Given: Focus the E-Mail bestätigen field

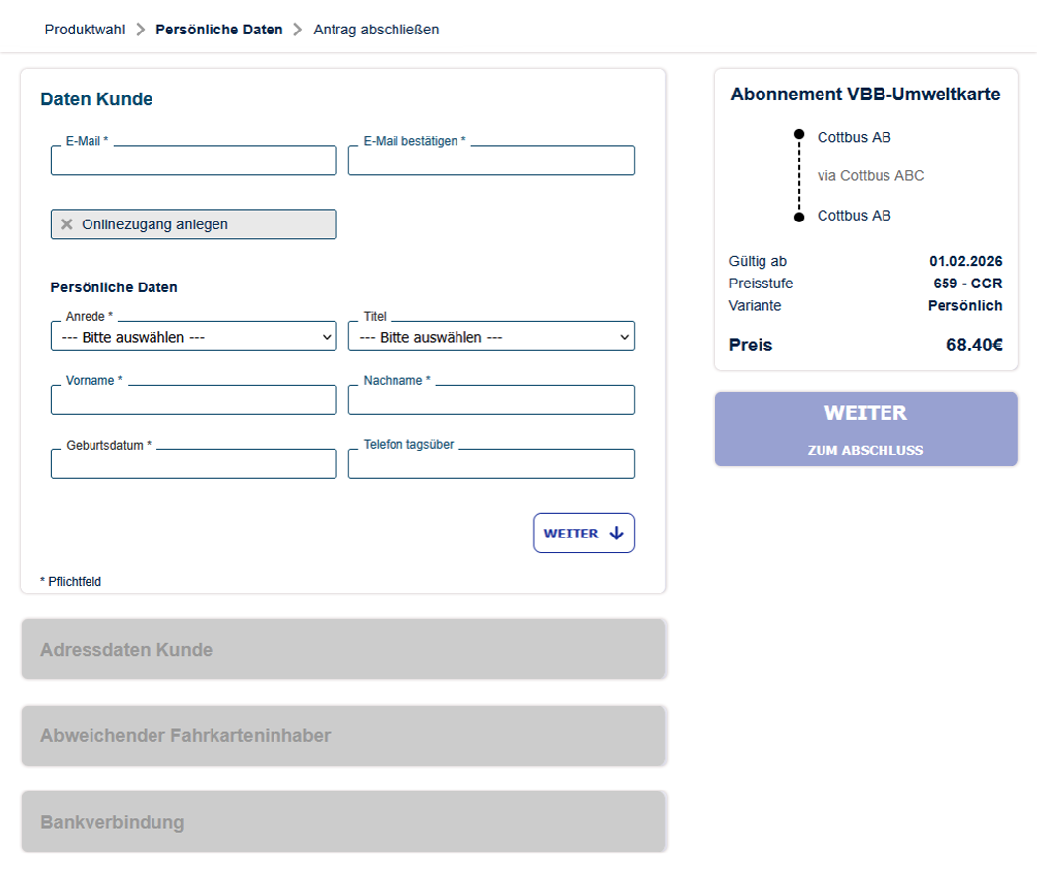Looking at the screenshot, I should [x=491, y=161].
